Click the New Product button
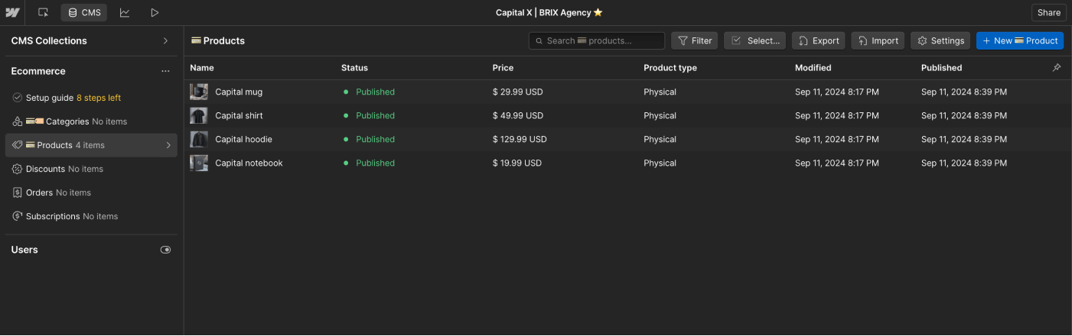Screen dimensions: 1072x336 click(1019, 40)
